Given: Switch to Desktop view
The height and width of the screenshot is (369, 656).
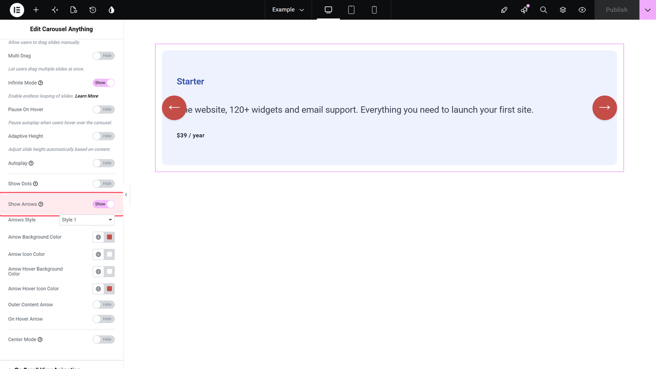Looking at the screenshot, I should pos(329,10).
